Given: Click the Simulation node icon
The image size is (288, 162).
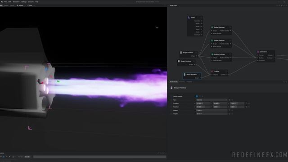Looking at the screenshot, I should tap(258, 52).
